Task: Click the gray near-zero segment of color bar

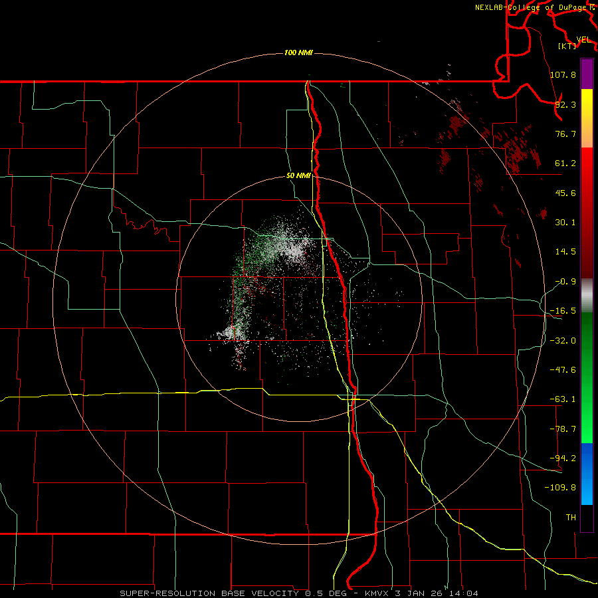Action: [x=587, y=296]
